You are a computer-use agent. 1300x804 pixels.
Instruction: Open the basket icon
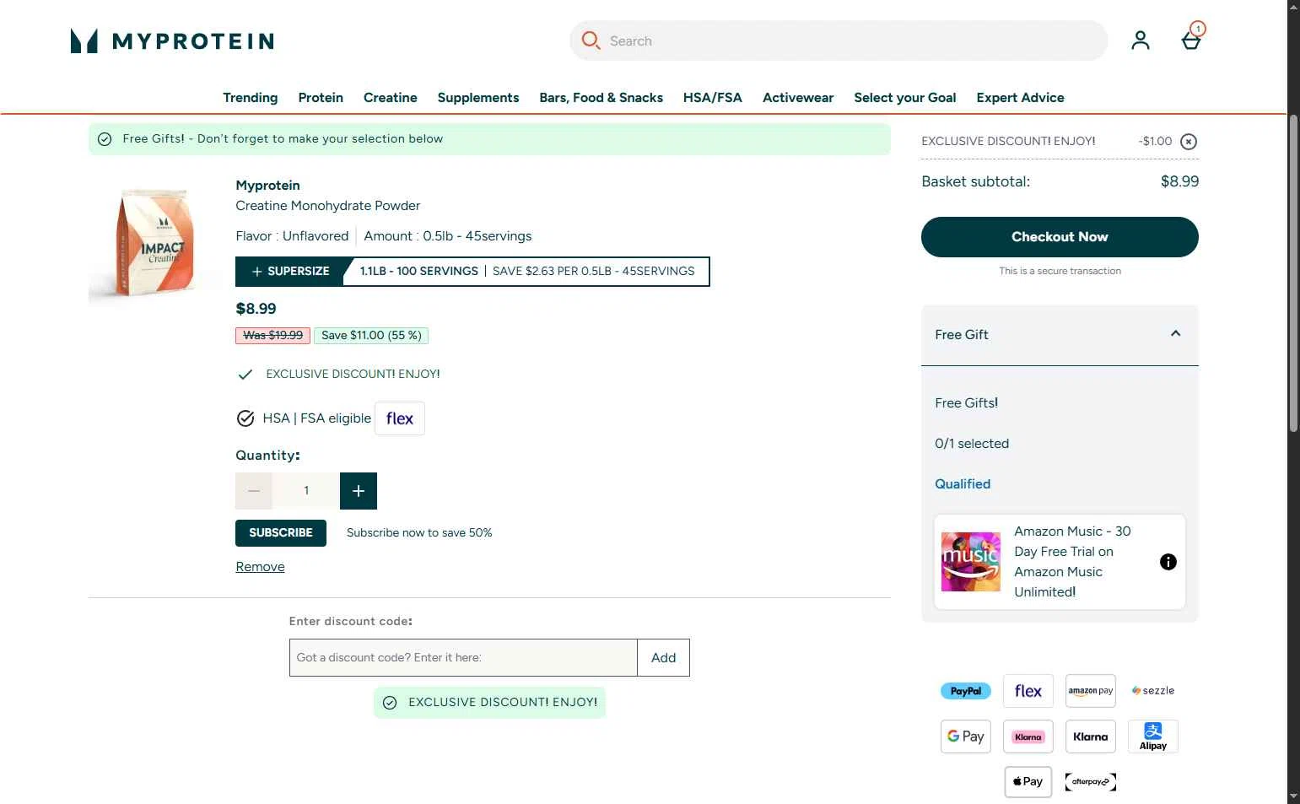(x=1191, y=40)
